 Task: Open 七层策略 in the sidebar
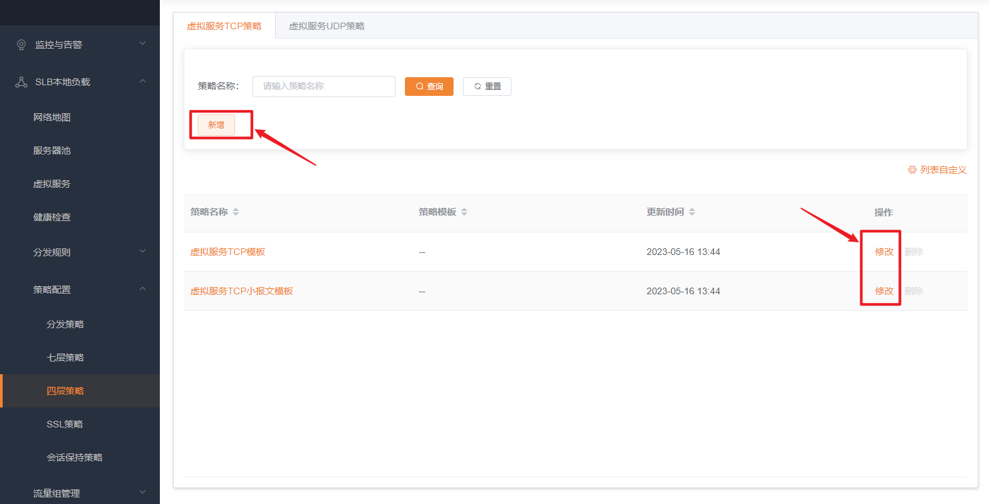[x=65, y=358]
